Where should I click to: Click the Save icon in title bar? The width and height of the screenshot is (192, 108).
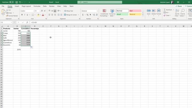[x=17, y=2]
